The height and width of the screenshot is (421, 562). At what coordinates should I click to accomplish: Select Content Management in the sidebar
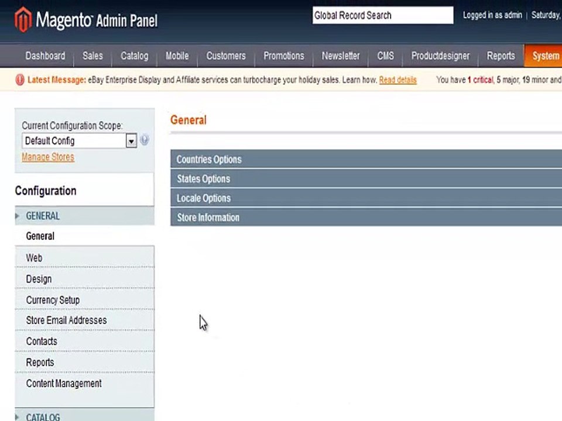84,384
